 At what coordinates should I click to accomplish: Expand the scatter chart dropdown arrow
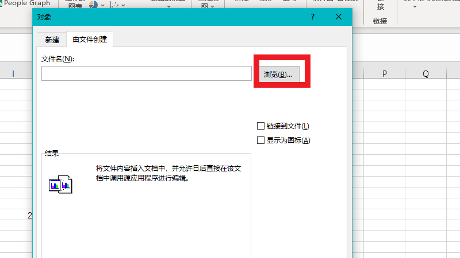point(124,5)
